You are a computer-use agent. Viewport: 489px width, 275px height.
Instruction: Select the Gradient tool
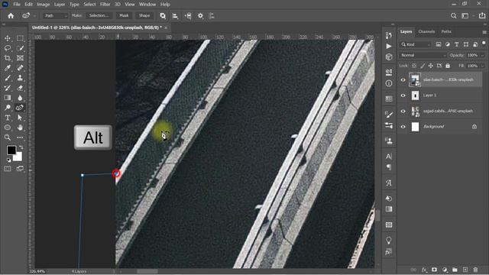(8, 98)
